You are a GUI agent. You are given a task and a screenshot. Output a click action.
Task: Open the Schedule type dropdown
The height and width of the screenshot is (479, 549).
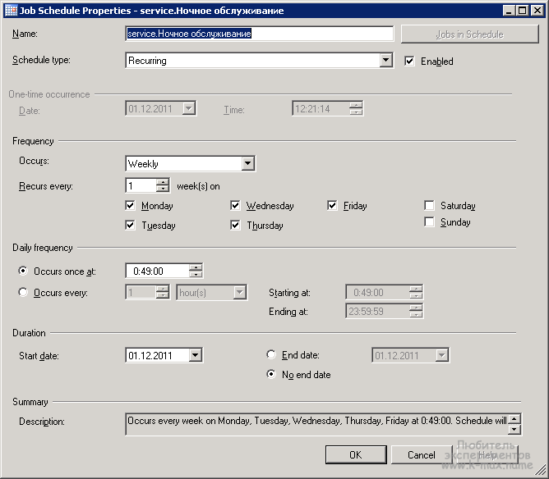pyautogui.click(x=385, y=60)
